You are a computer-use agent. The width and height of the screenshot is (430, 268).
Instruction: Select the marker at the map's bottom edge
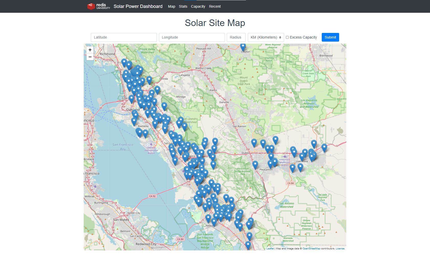(248, 245)
